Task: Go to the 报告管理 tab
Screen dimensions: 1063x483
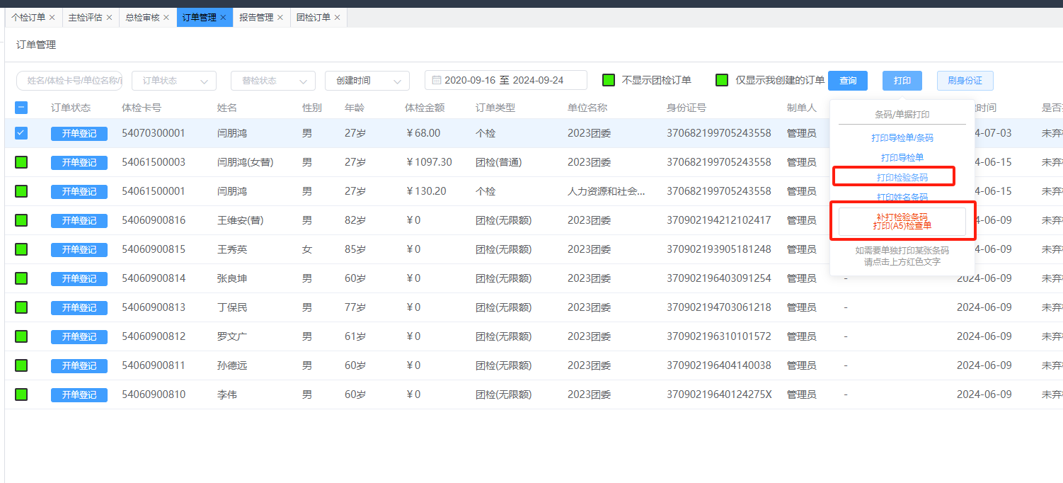Action: 256,18
